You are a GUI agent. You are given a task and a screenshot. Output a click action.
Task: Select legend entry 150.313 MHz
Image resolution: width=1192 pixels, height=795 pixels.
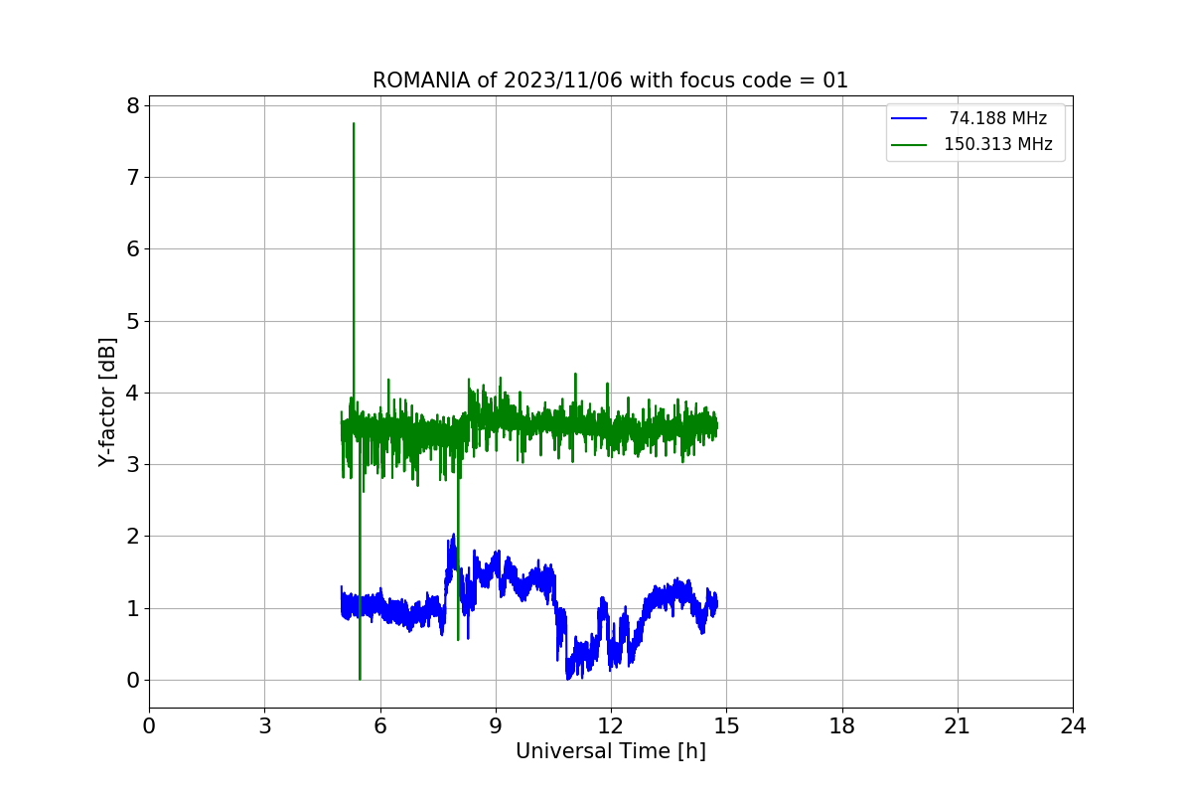click(x=998, y=144)
